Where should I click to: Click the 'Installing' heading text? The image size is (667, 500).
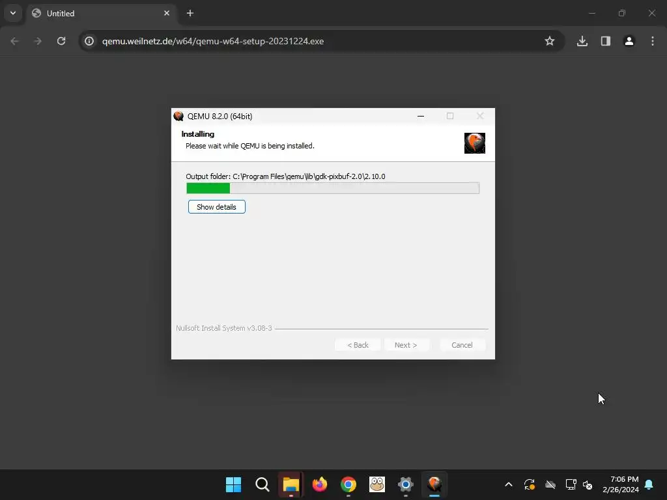coord(198,134)
